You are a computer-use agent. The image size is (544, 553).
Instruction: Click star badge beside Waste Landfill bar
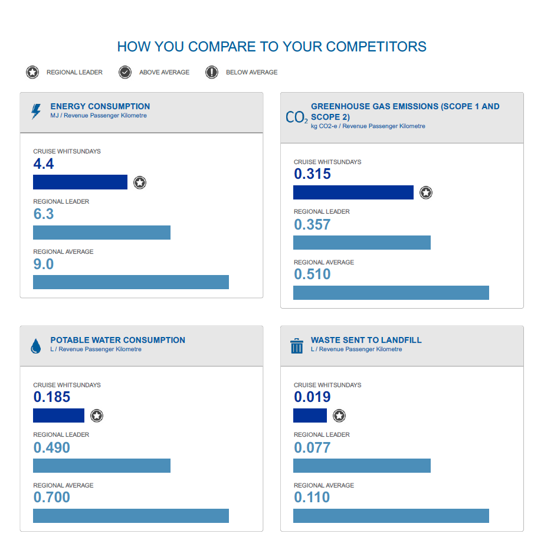click(x=339, y=416)
